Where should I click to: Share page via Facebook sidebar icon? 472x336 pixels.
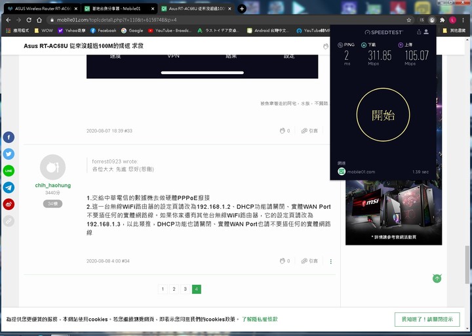click(x=9, y=137)
